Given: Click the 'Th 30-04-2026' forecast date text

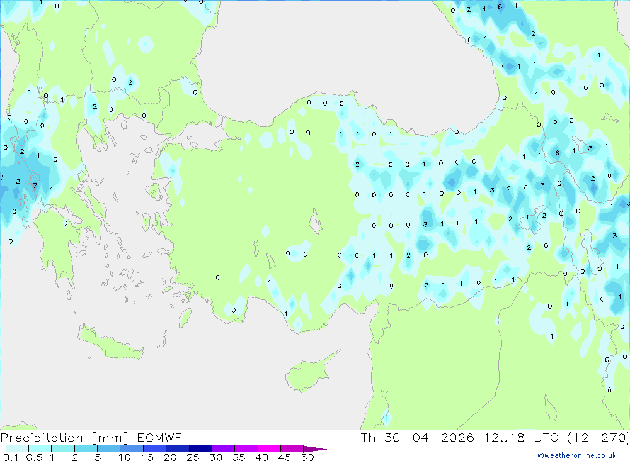Looking at the screenshot, I should [x=418, y=438].
